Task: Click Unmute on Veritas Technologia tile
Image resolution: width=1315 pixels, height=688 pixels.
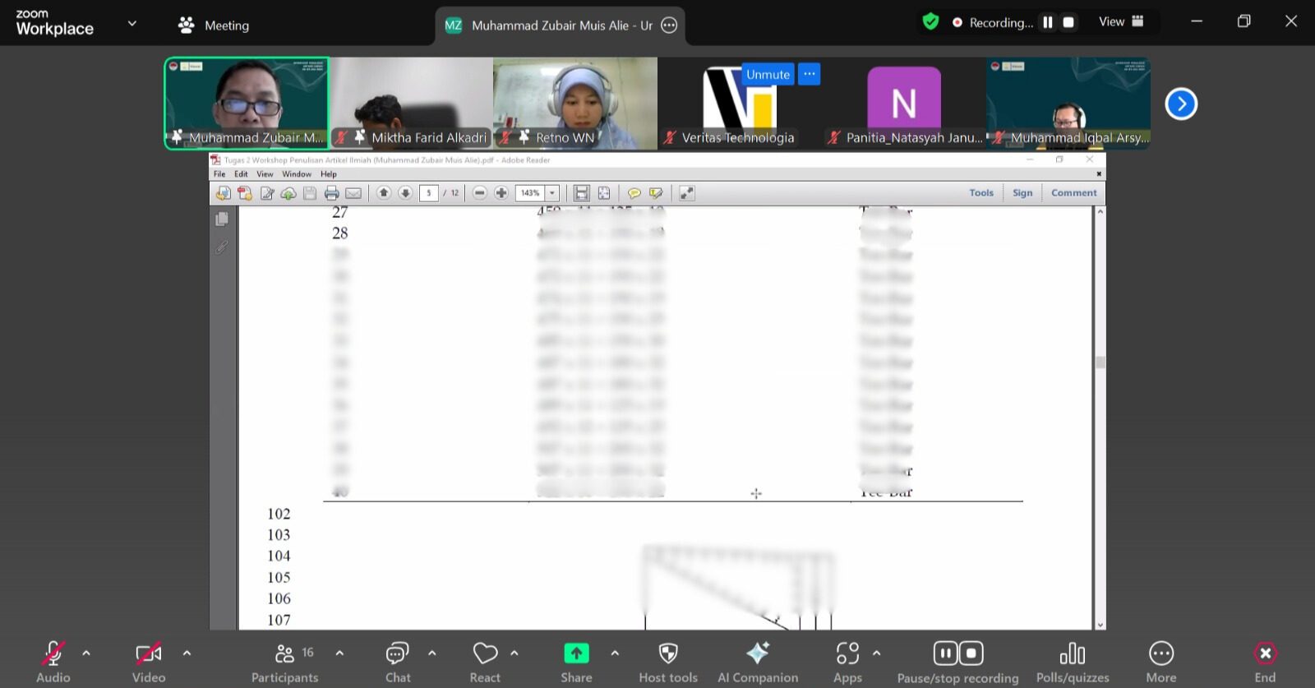Action: (x=768, y=74)
